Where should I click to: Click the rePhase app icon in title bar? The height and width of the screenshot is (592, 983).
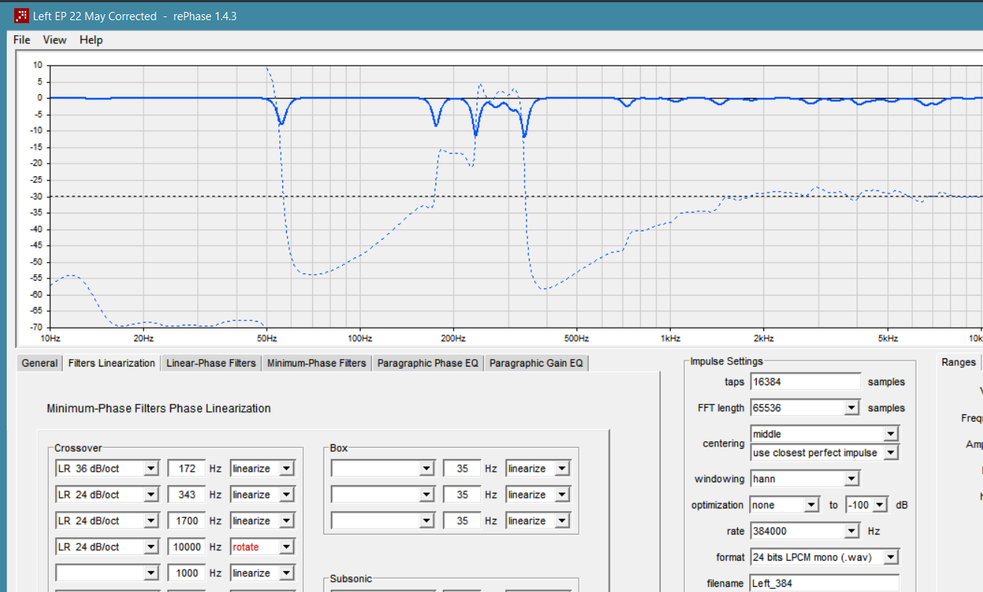click(x=22, y=16)
